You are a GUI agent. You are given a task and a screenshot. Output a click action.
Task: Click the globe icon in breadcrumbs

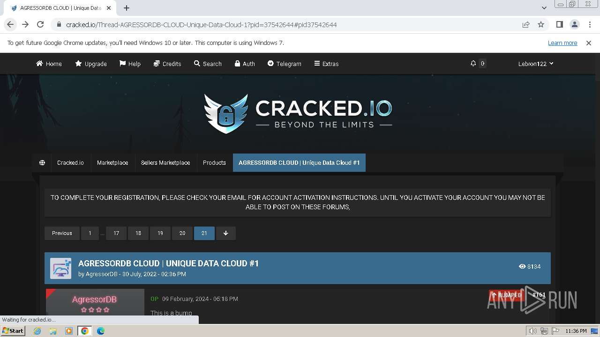pyautogui.click(x=42, y=162)
